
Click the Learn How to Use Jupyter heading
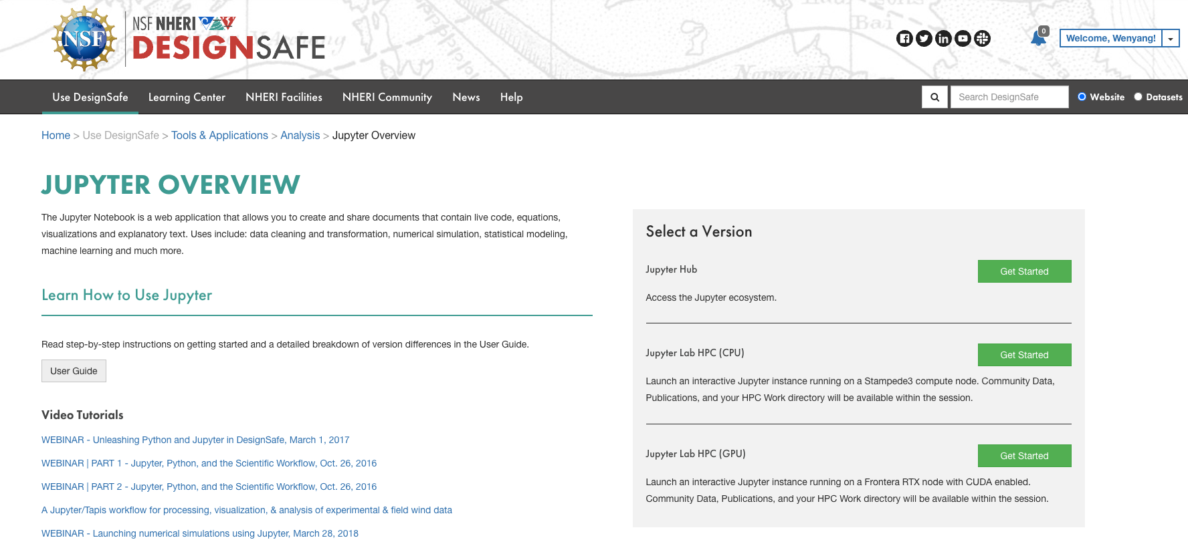tap(126, 295)
